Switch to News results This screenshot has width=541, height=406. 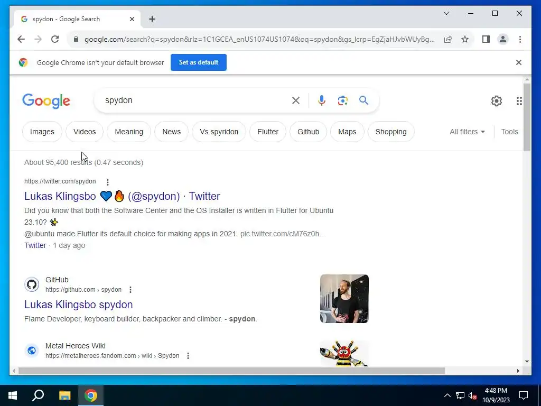[172, 132]
